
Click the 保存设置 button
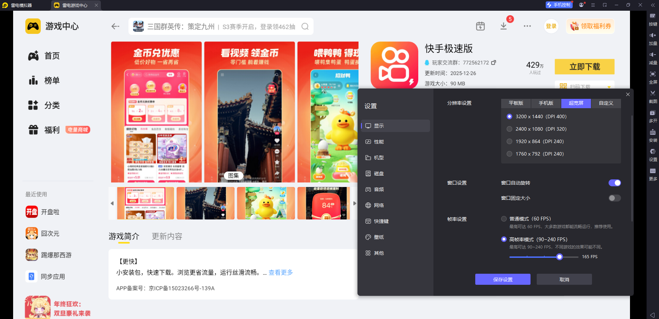[503, 279]
